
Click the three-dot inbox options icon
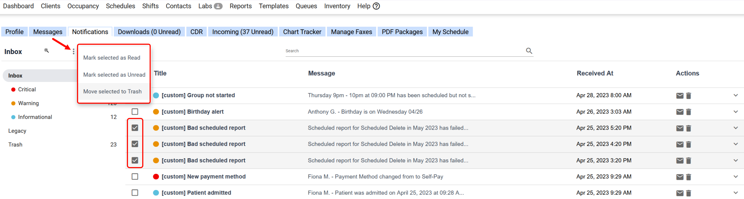tap(74, 52)
